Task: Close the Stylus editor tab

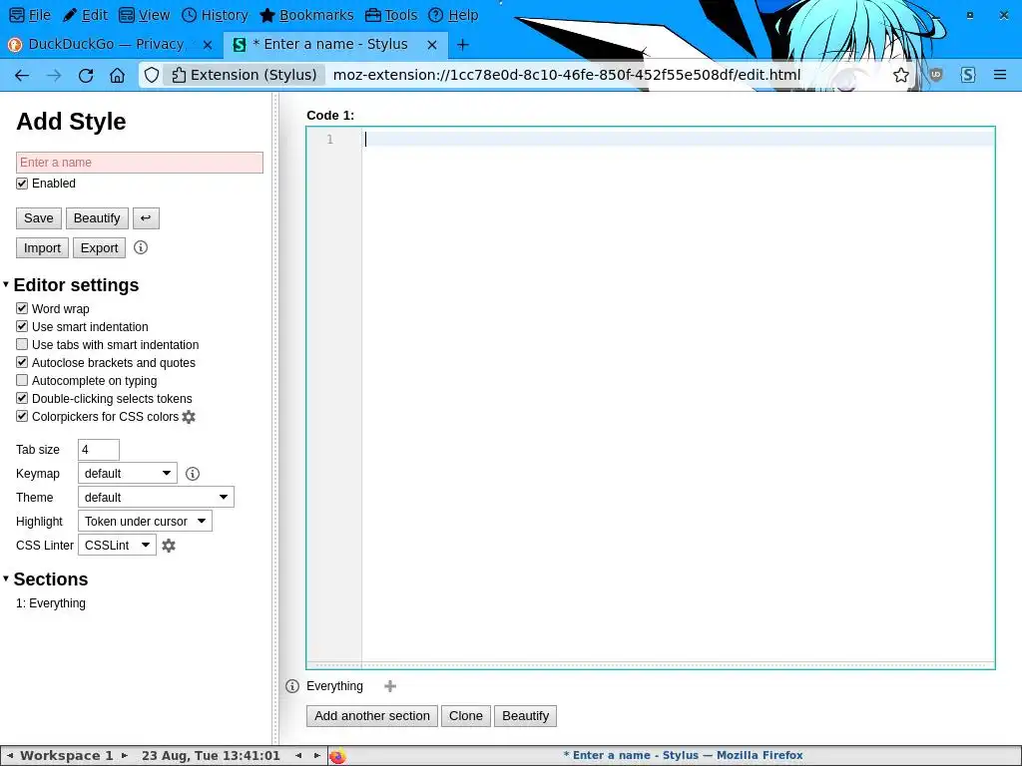Action: [x=432, y=44]
